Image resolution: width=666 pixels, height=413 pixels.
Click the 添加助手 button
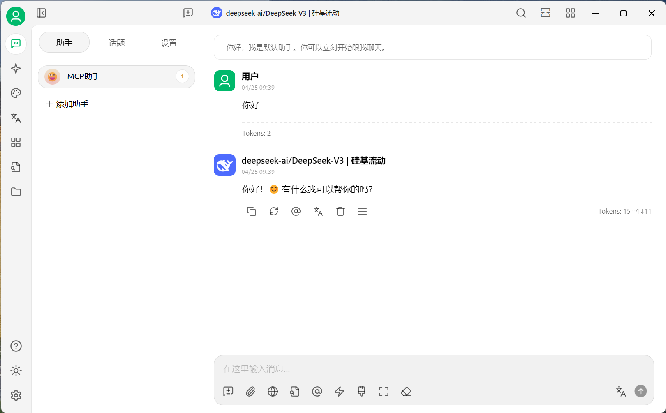point(67,104)
